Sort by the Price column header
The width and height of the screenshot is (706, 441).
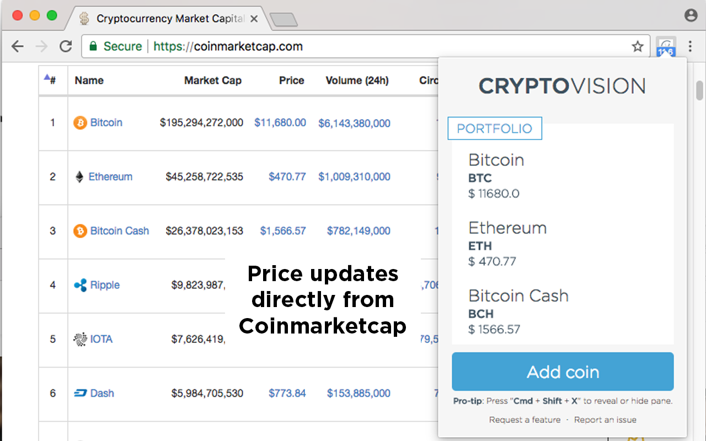(292, 80)
